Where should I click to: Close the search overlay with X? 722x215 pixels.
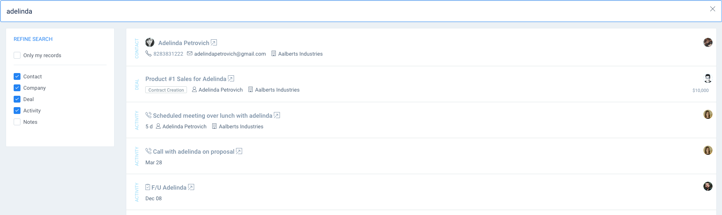713,9
